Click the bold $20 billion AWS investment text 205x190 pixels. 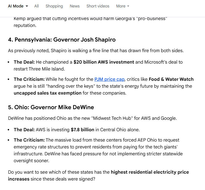coord(104,62)
